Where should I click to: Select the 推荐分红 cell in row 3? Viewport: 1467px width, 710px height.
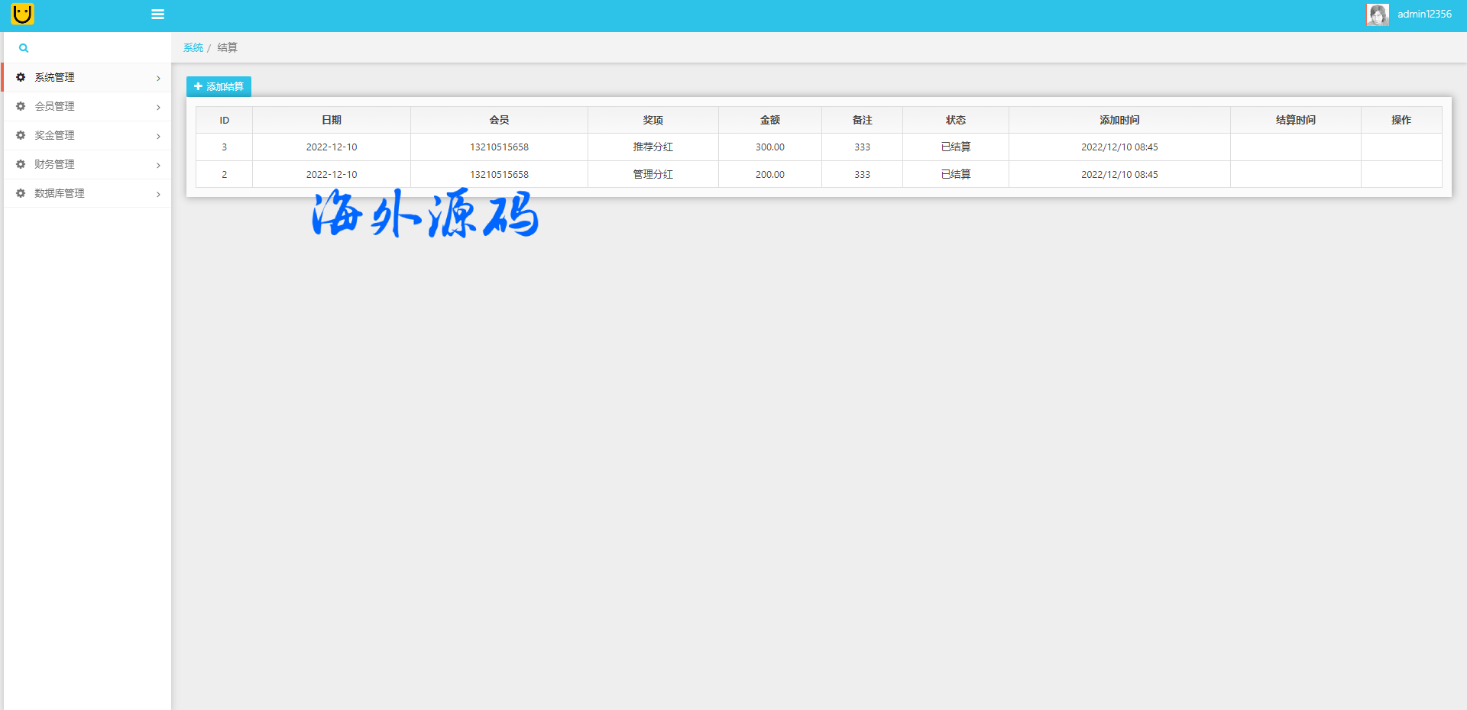tap(653, 147)
